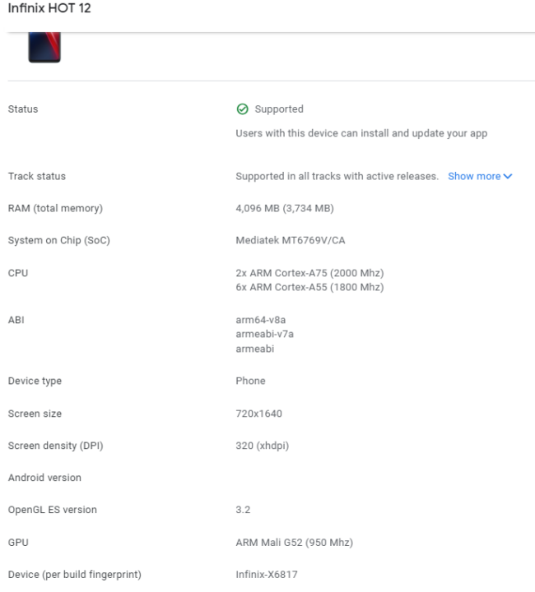This screenshot has height=592, width=535.
Task: Click the 320 (xhdpi) density value
Action: [263, 446]
